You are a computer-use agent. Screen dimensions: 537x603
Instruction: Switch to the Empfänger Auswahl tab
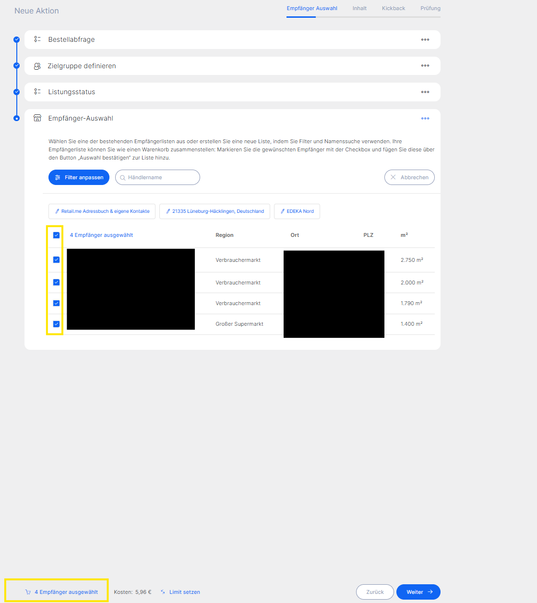(312, 8)
